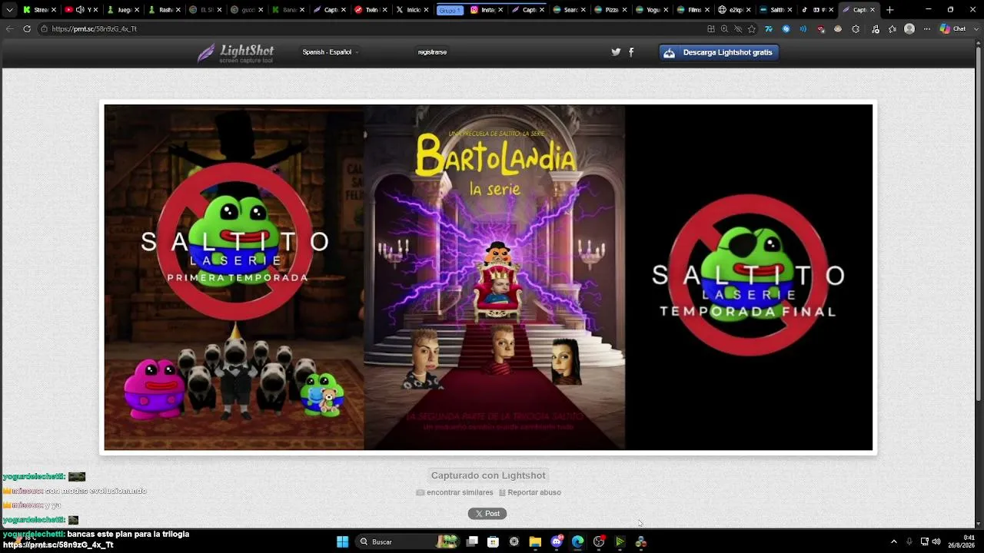The image size is (984, 553).
Task: Switch to the Instagram tab
Action: [x=486, y=10]
